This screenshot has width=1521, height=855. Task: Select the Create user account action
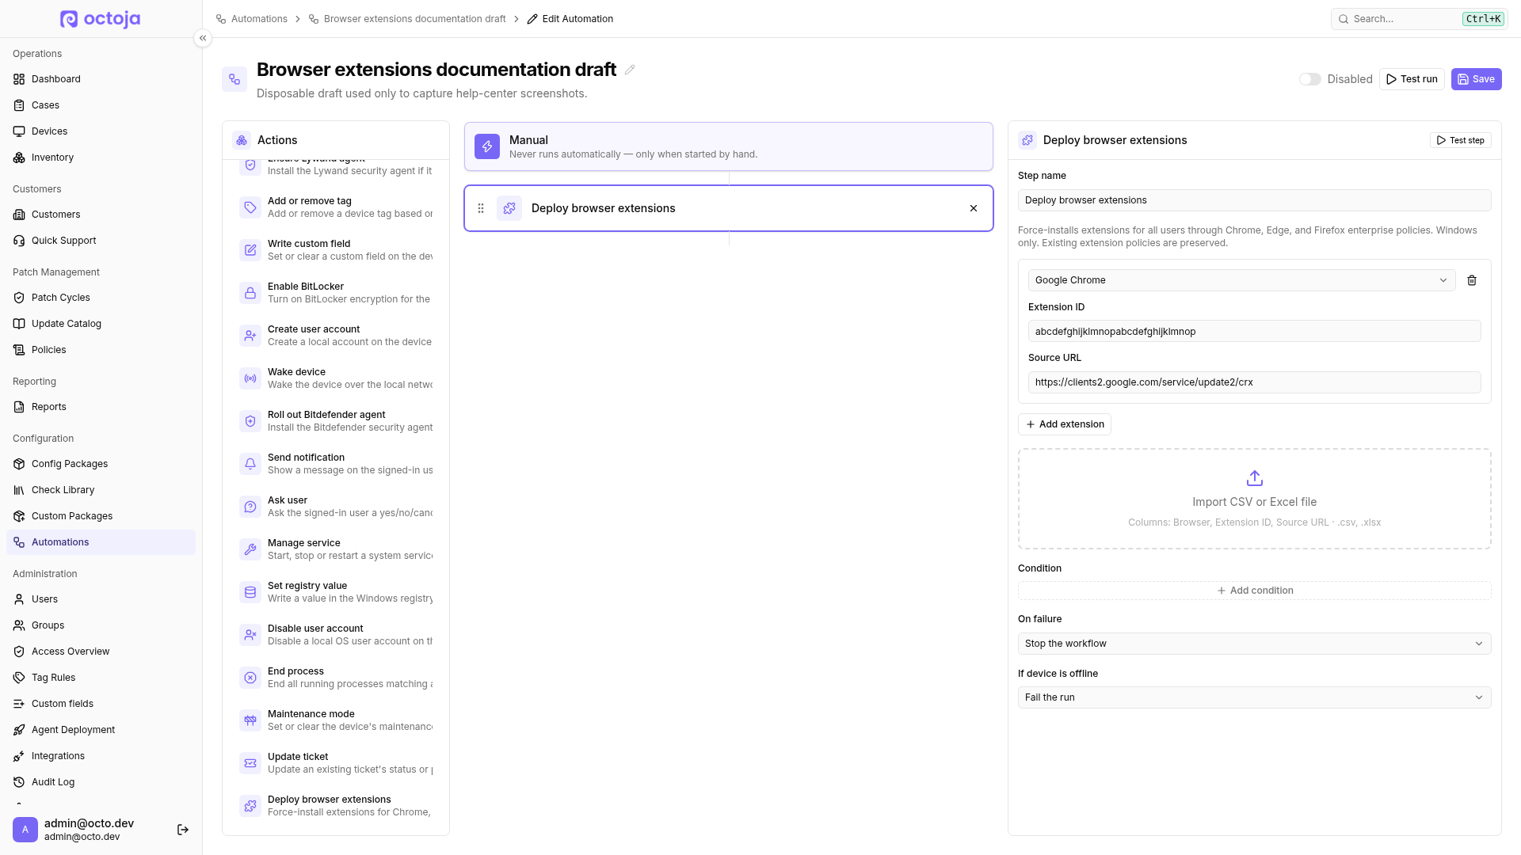[x=336, y=336]
